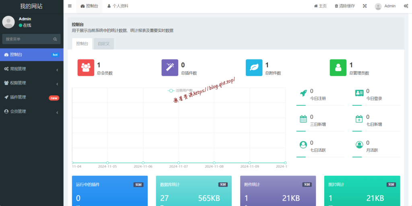Click the hamburger menu toggle icon
Viewport: 412px width, 206px height.
pos(70,6)
